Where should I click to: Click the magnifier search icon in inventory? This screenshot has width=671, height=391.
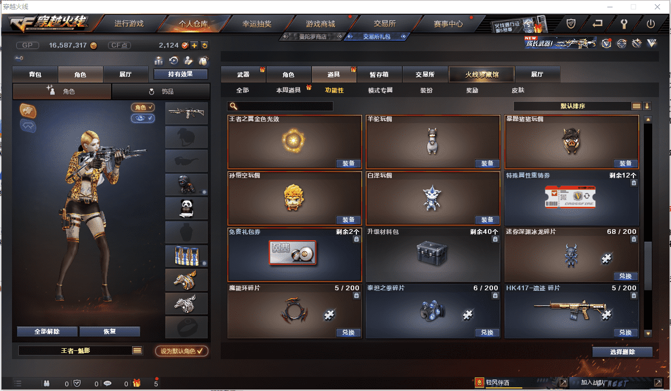click(x=233, y=106)
